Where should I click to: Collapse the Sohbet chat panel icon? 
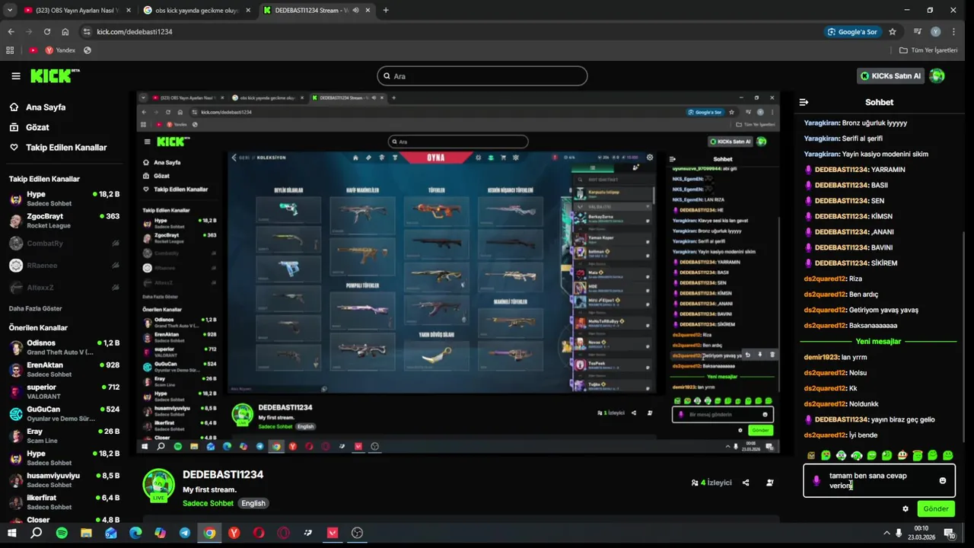[804, 102]
